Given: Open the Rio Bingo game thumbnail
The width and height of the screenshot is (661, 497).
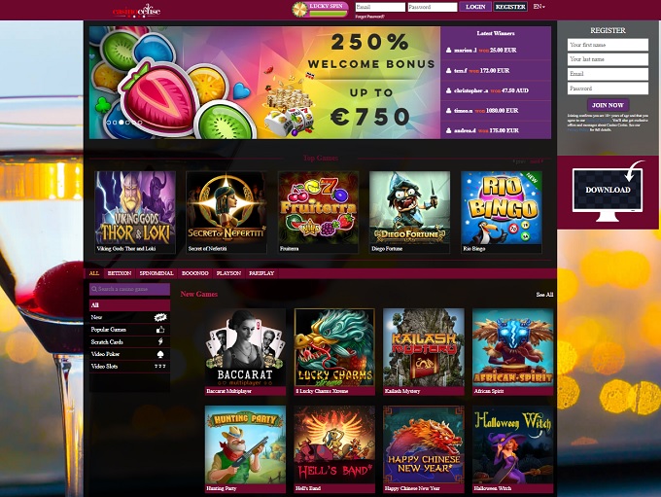Looking at the screenshot, I should click(502, 212).
